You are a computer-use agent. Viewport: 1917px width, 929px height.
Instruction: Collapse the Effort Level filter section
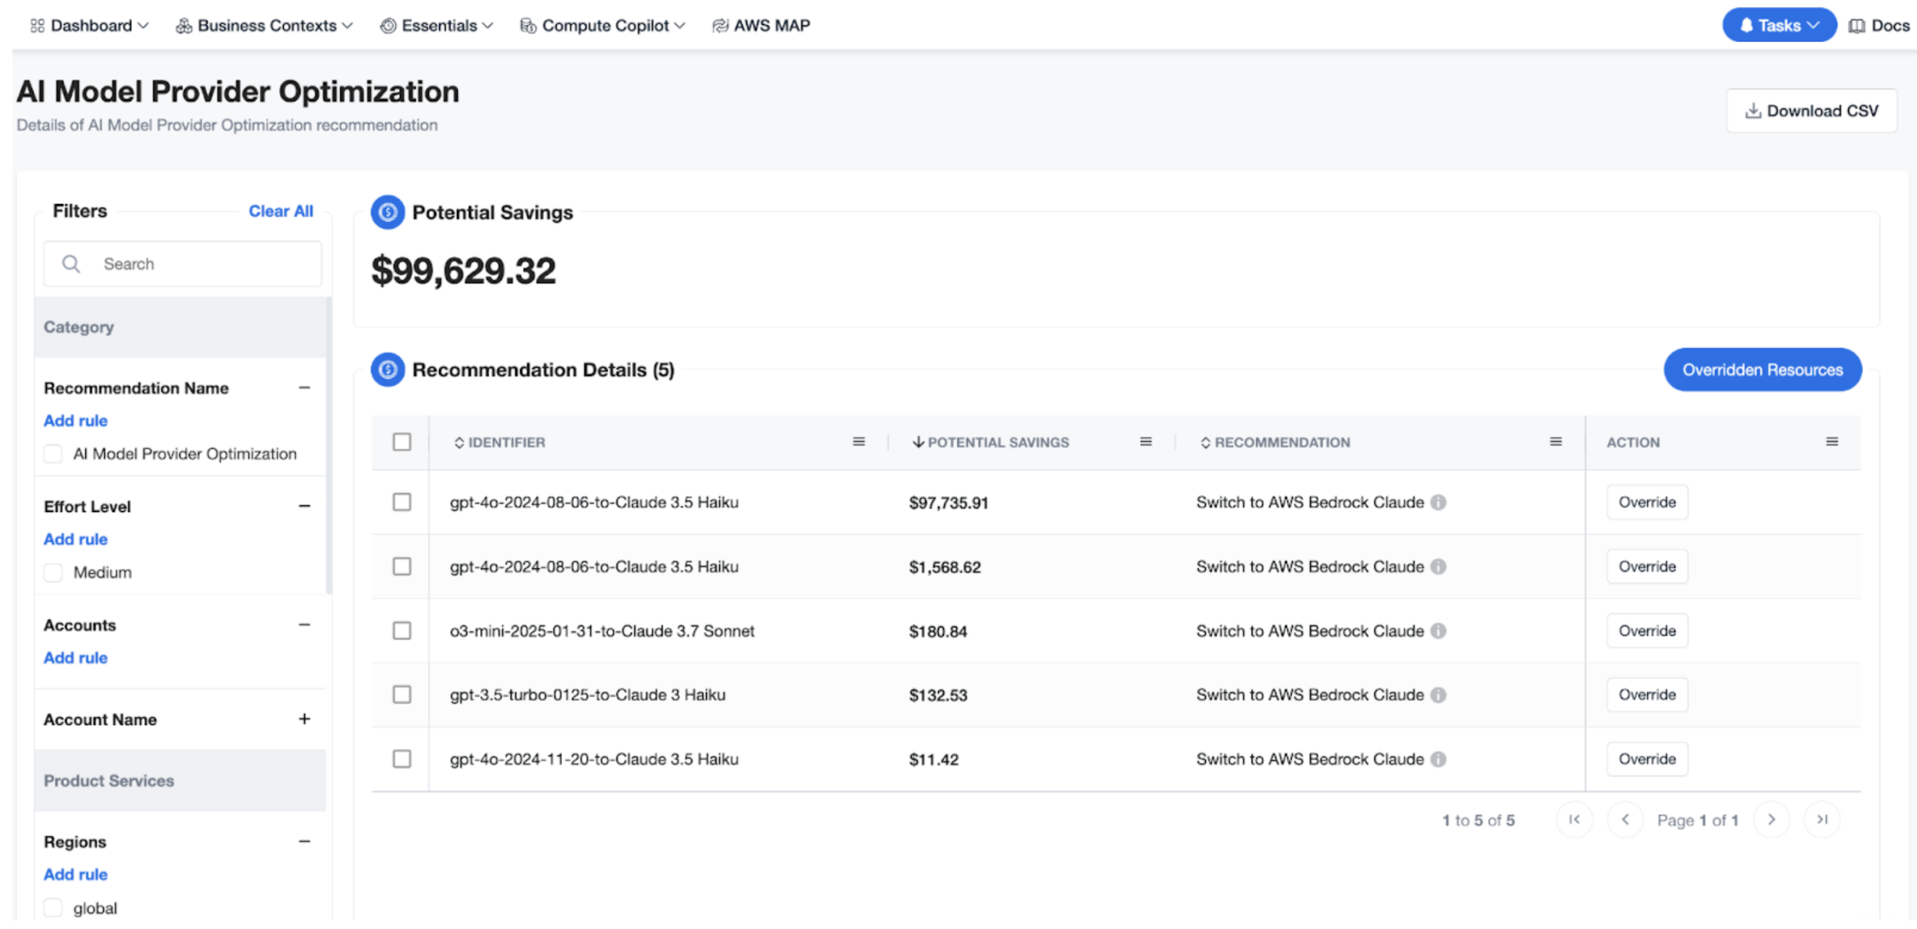(x=304, y=507)
